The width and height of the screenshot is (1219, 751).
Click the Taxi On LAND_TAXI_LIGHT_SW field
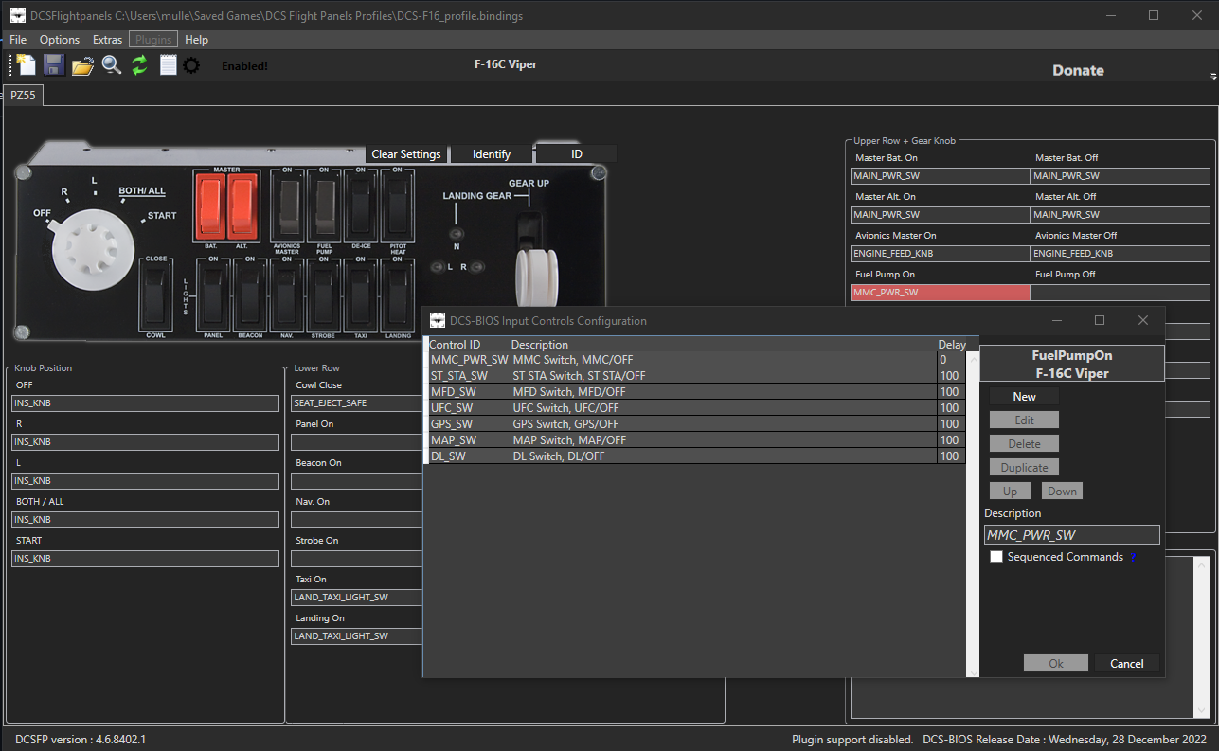pos(356,598)
